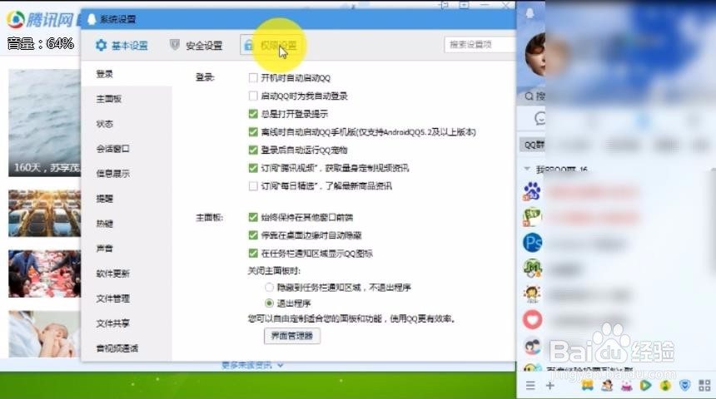Image resolution: width=716 pixels, height=399 pixels.
Task: Check the 订阅每日精选 option
Action: pos(253,186)
